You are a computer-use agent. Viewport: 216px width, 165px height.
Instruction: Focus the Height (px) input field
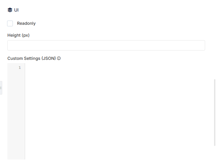point(106,45)
